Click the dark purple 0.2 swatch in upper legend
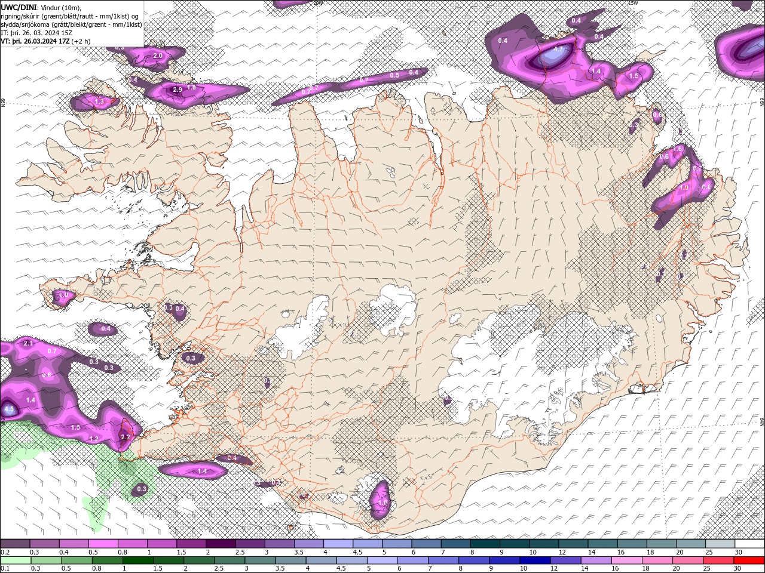This screenshot has height=573, width=765. coord(15,544)
